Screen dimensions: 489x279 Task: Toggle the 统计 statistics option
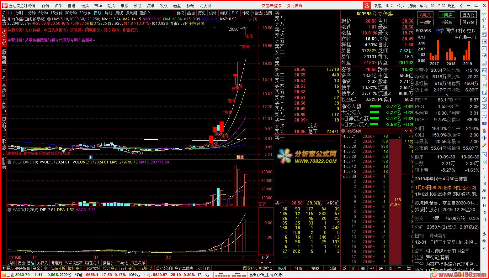point(213,13)
